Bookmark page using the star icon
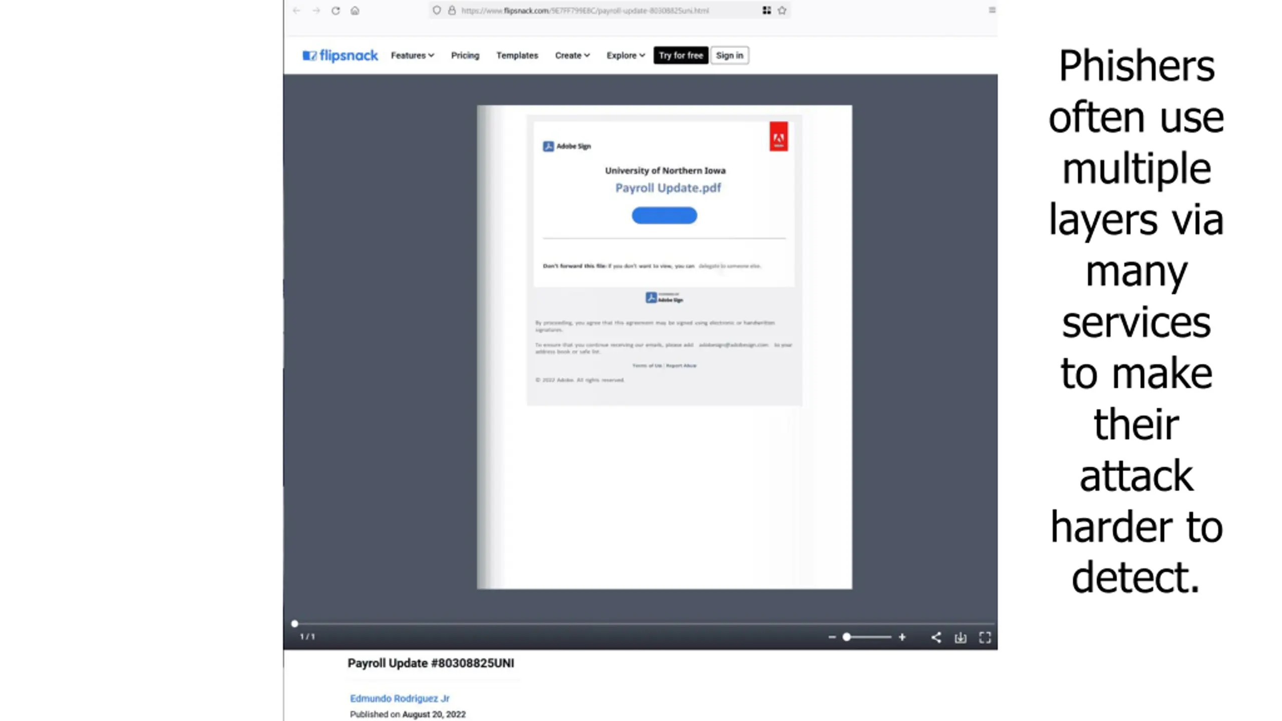Screen dimensions: 1282x721 [x=782, y=11]
